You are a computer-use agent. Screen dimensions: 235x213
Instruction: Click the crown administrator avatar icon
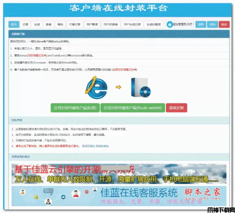click(x=170, y=24)
